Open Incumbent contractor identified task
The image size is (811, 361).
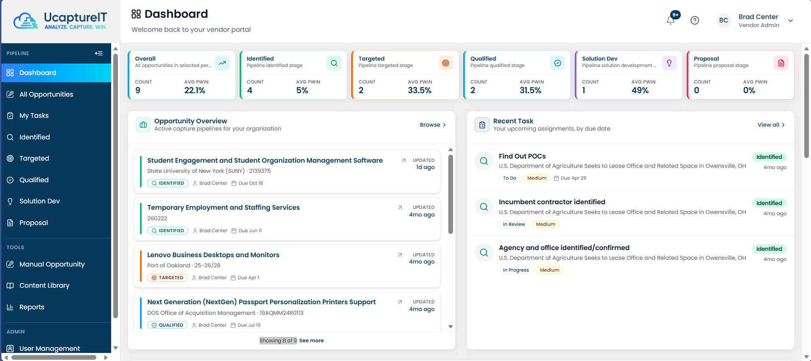tap(552, 202)
